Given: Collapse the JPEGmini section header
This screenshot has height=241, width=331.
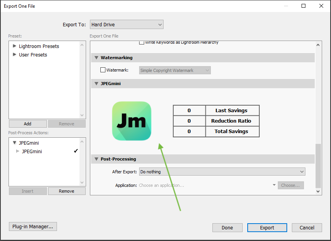Looking at the screenshot, I should point(97,84).
